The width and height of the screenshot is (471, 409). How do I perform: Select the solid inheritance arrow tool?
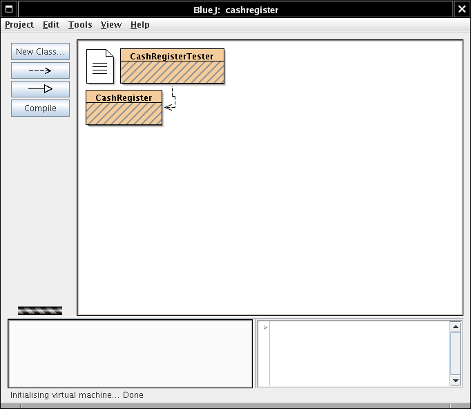pos(40,89)
